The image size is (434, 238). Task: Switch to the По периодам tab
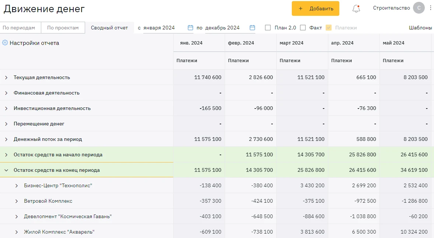click(21, 28)
